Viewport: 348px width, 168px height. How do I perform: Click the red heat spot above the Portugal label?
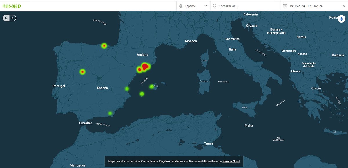pos(82,71)
